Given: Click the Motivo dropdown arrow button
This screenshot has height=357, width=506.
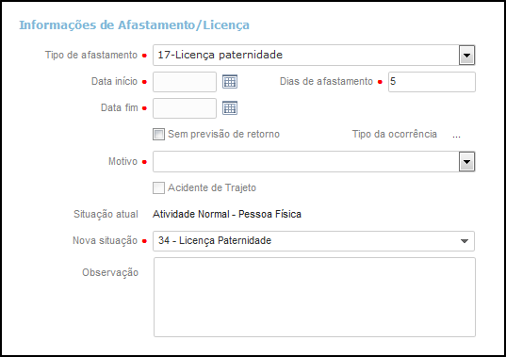Looking at the screenshot, I should click(466, 161).
